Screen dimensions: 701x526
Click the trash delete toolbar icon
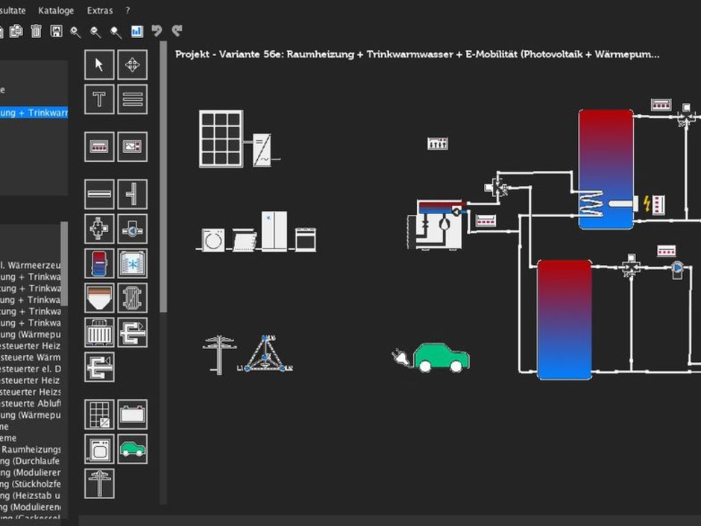click(36, 31)
